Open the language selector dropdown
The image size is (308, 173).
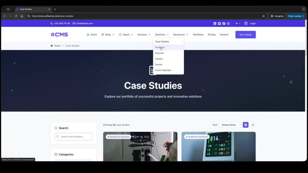tap(238, 24)
